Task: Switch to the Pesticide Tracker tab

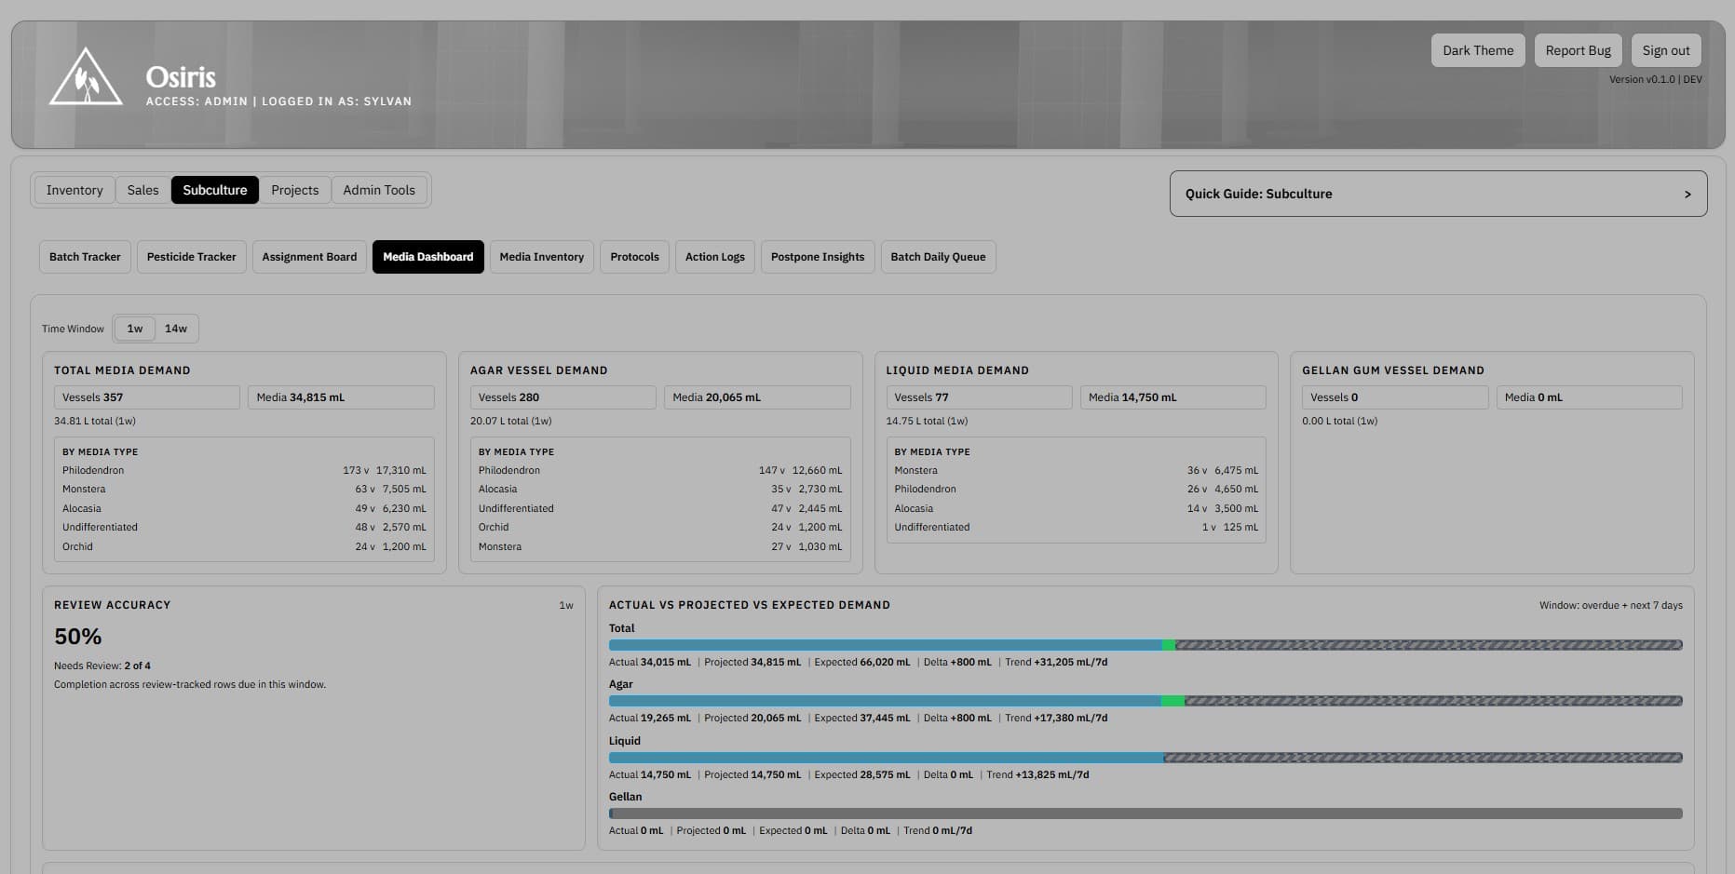Action: pyautogui.click(x=191, y=256)
